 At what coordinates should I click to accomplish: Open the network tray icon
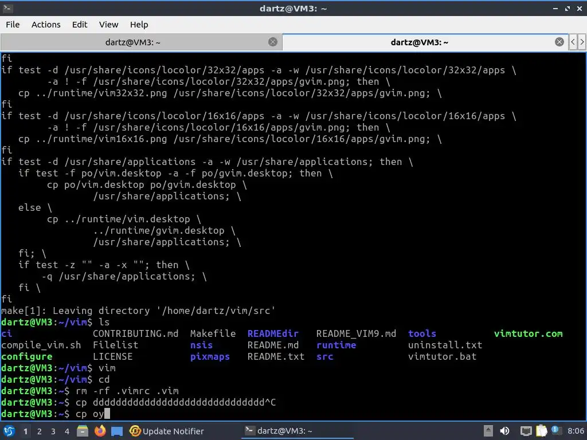[526, 431]
